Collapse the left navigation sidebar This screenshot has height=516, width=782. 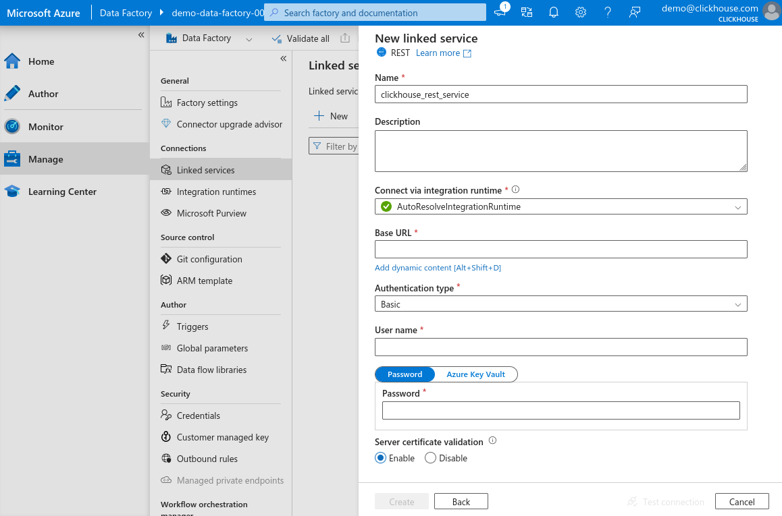click(141, 35)
